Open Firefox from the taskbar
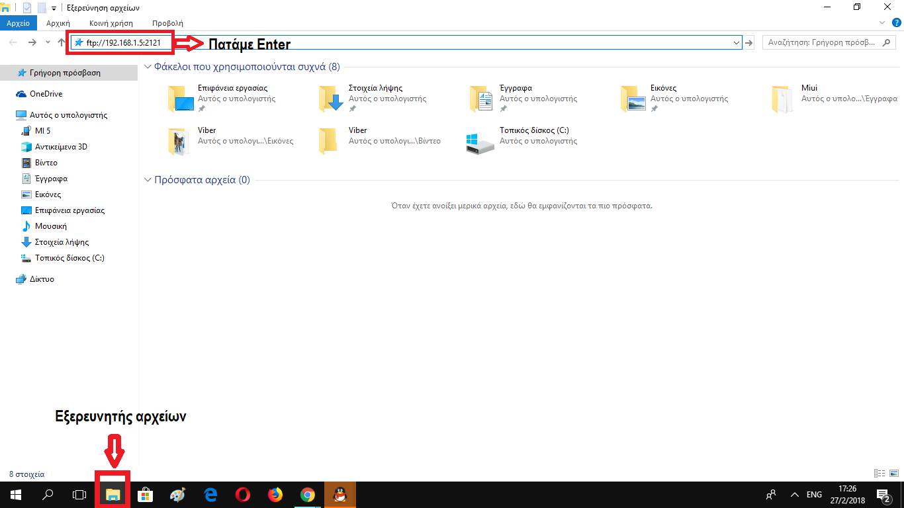This screenshot has width=904, height=508. click(275, 494)
